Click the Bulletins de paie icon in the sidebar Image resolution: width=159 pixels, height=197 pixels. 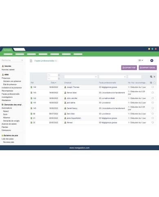2,136
